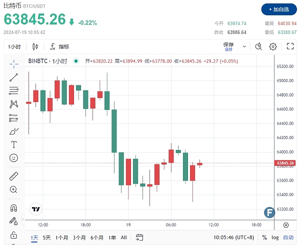The image size is (300, 248).
Task: Select the crosshair cursor tool
Action: tap(13, 63)
